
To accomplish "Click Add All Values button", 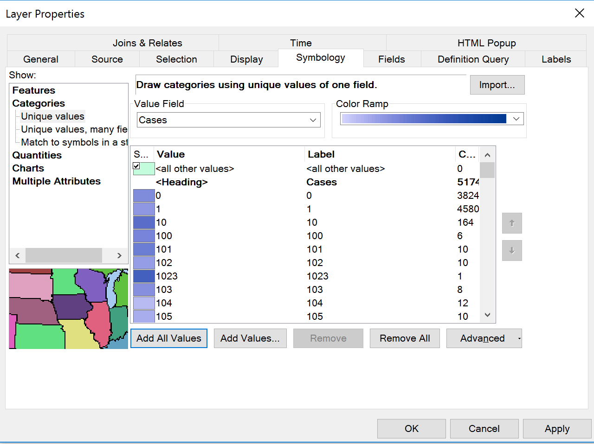I will click(169, 338).
